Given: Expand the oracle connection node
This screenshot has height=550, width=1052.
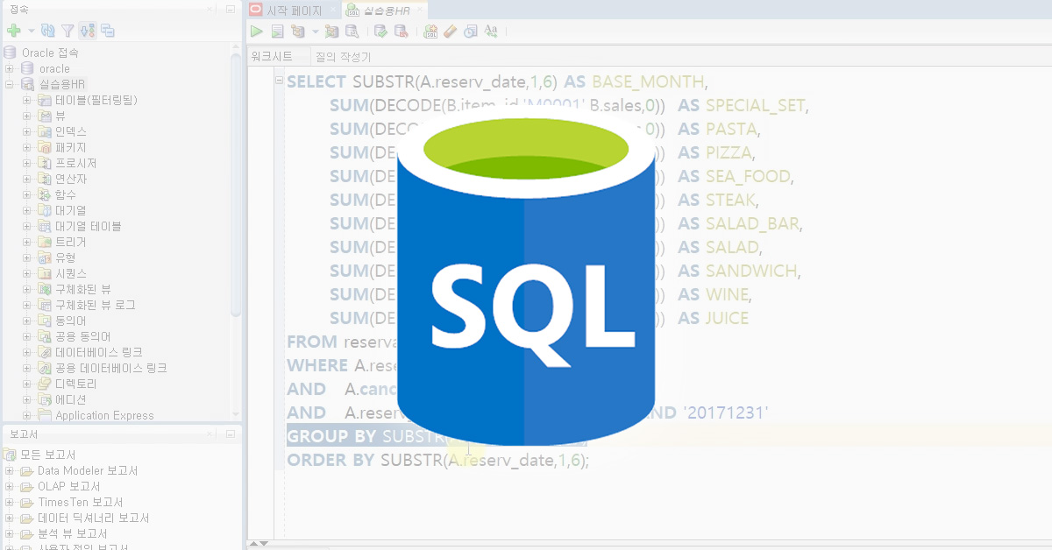Looking at the screenshot, I should pos(10,68).
